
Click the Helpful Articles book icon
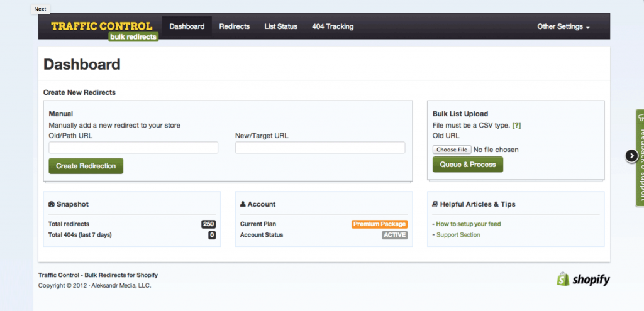pyautogui.click(x=435, y=204)
